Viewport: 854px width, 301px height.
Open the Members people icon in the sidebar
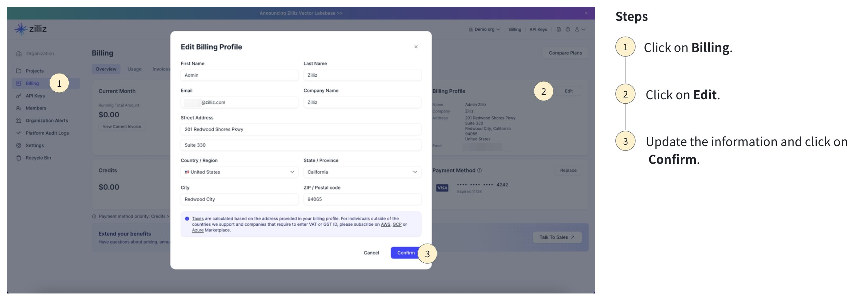[19, 108]
